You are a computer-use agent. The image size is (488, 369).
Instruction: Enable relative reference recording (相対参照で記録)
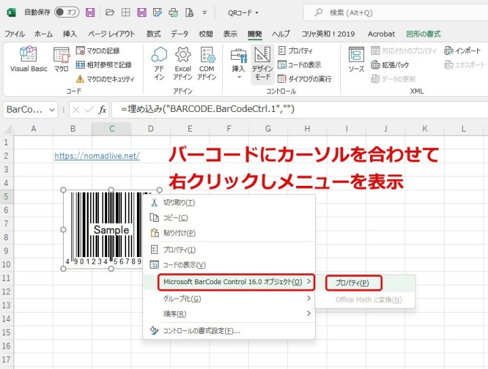pos(104,64)
